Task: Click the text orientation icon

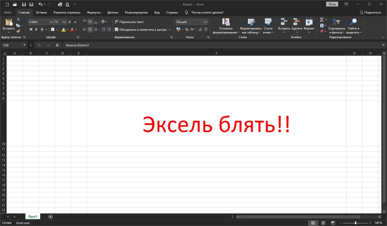Action: click(x=103, y=22)
